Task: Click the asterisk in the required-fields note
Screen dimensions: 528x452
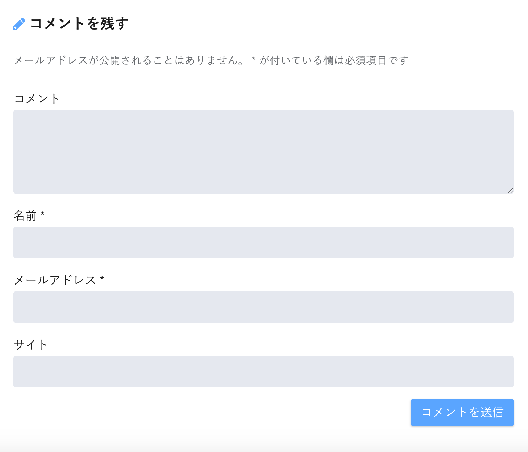Action: click(254, 59)
